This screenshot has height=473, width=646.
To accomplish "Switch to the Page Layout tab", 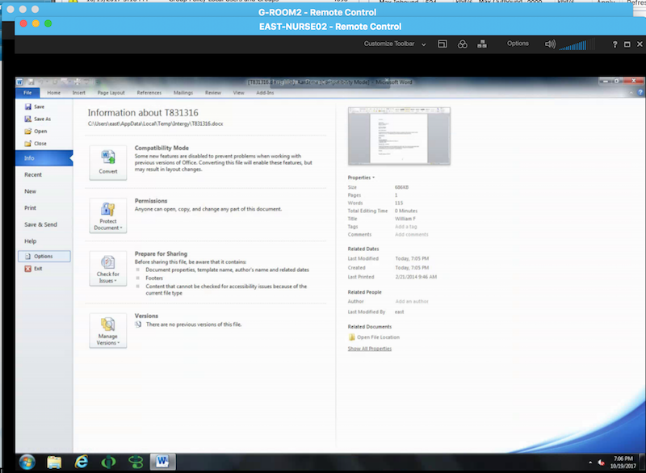I will click(x=111, y=93).
